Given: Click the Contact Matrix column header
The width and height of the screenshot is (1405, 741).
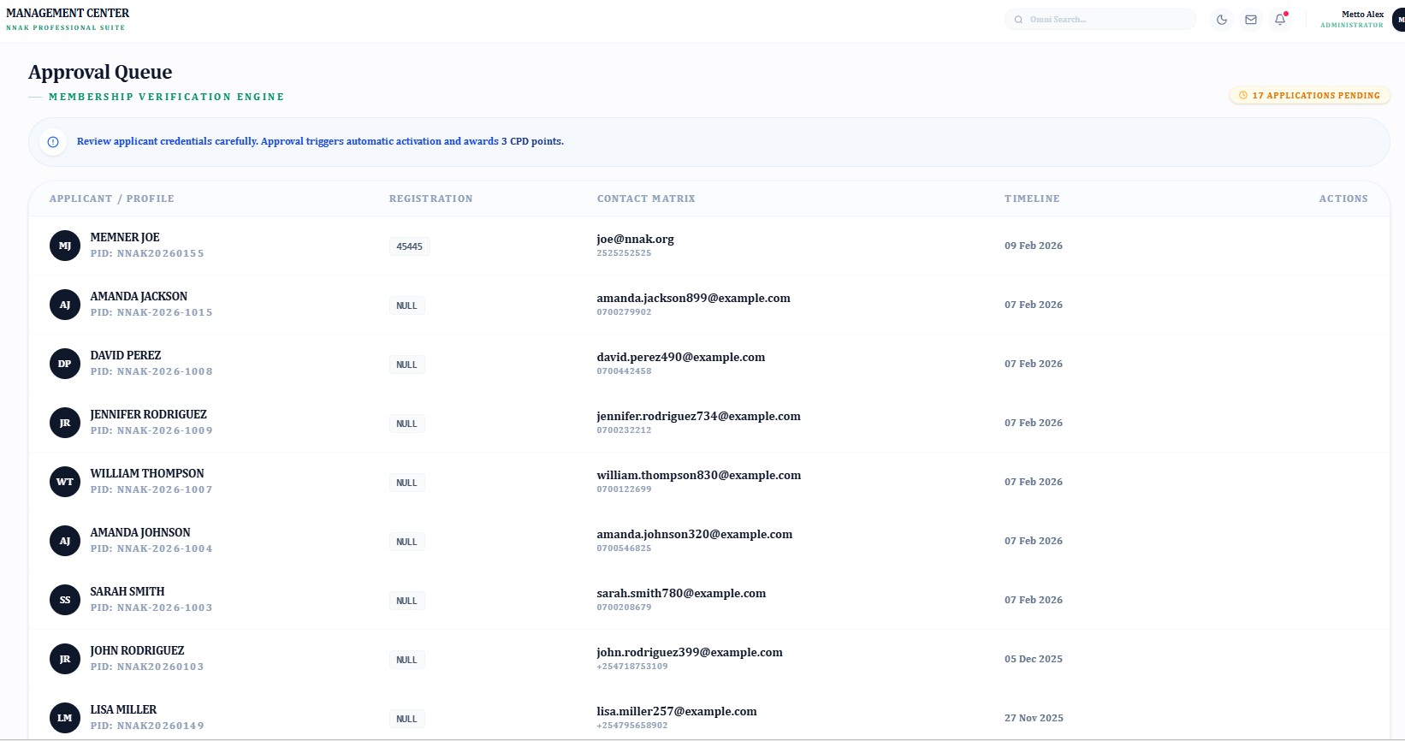Looking at the screenshot, I should pos(646,199).
